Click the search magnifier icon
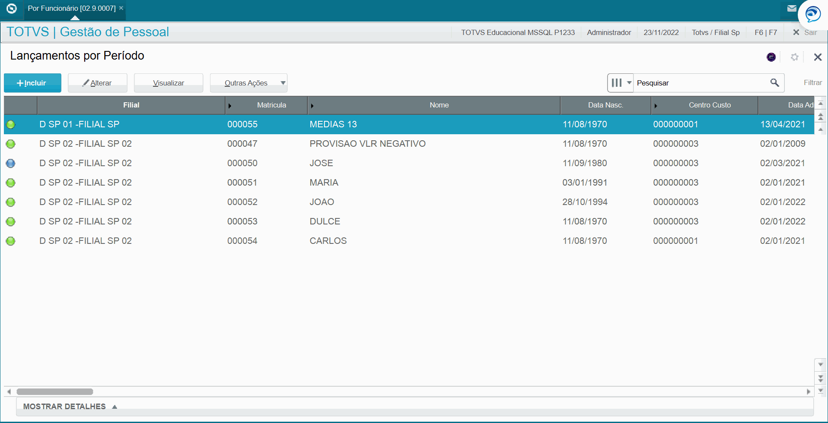The image size is (828, 423). [774, 82]
